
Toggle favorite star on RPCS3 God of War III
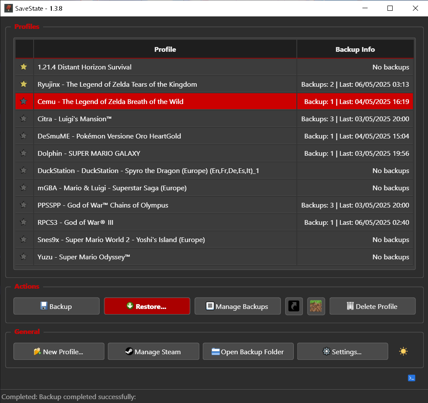click(24, 222)
